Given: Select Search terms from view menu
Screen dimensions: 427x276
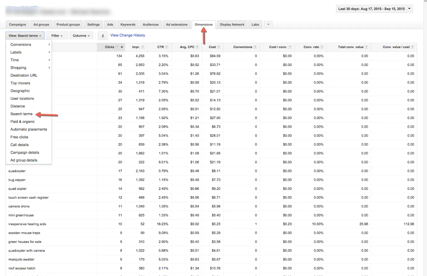Looking at the screenshot, I should coord(21,114).
